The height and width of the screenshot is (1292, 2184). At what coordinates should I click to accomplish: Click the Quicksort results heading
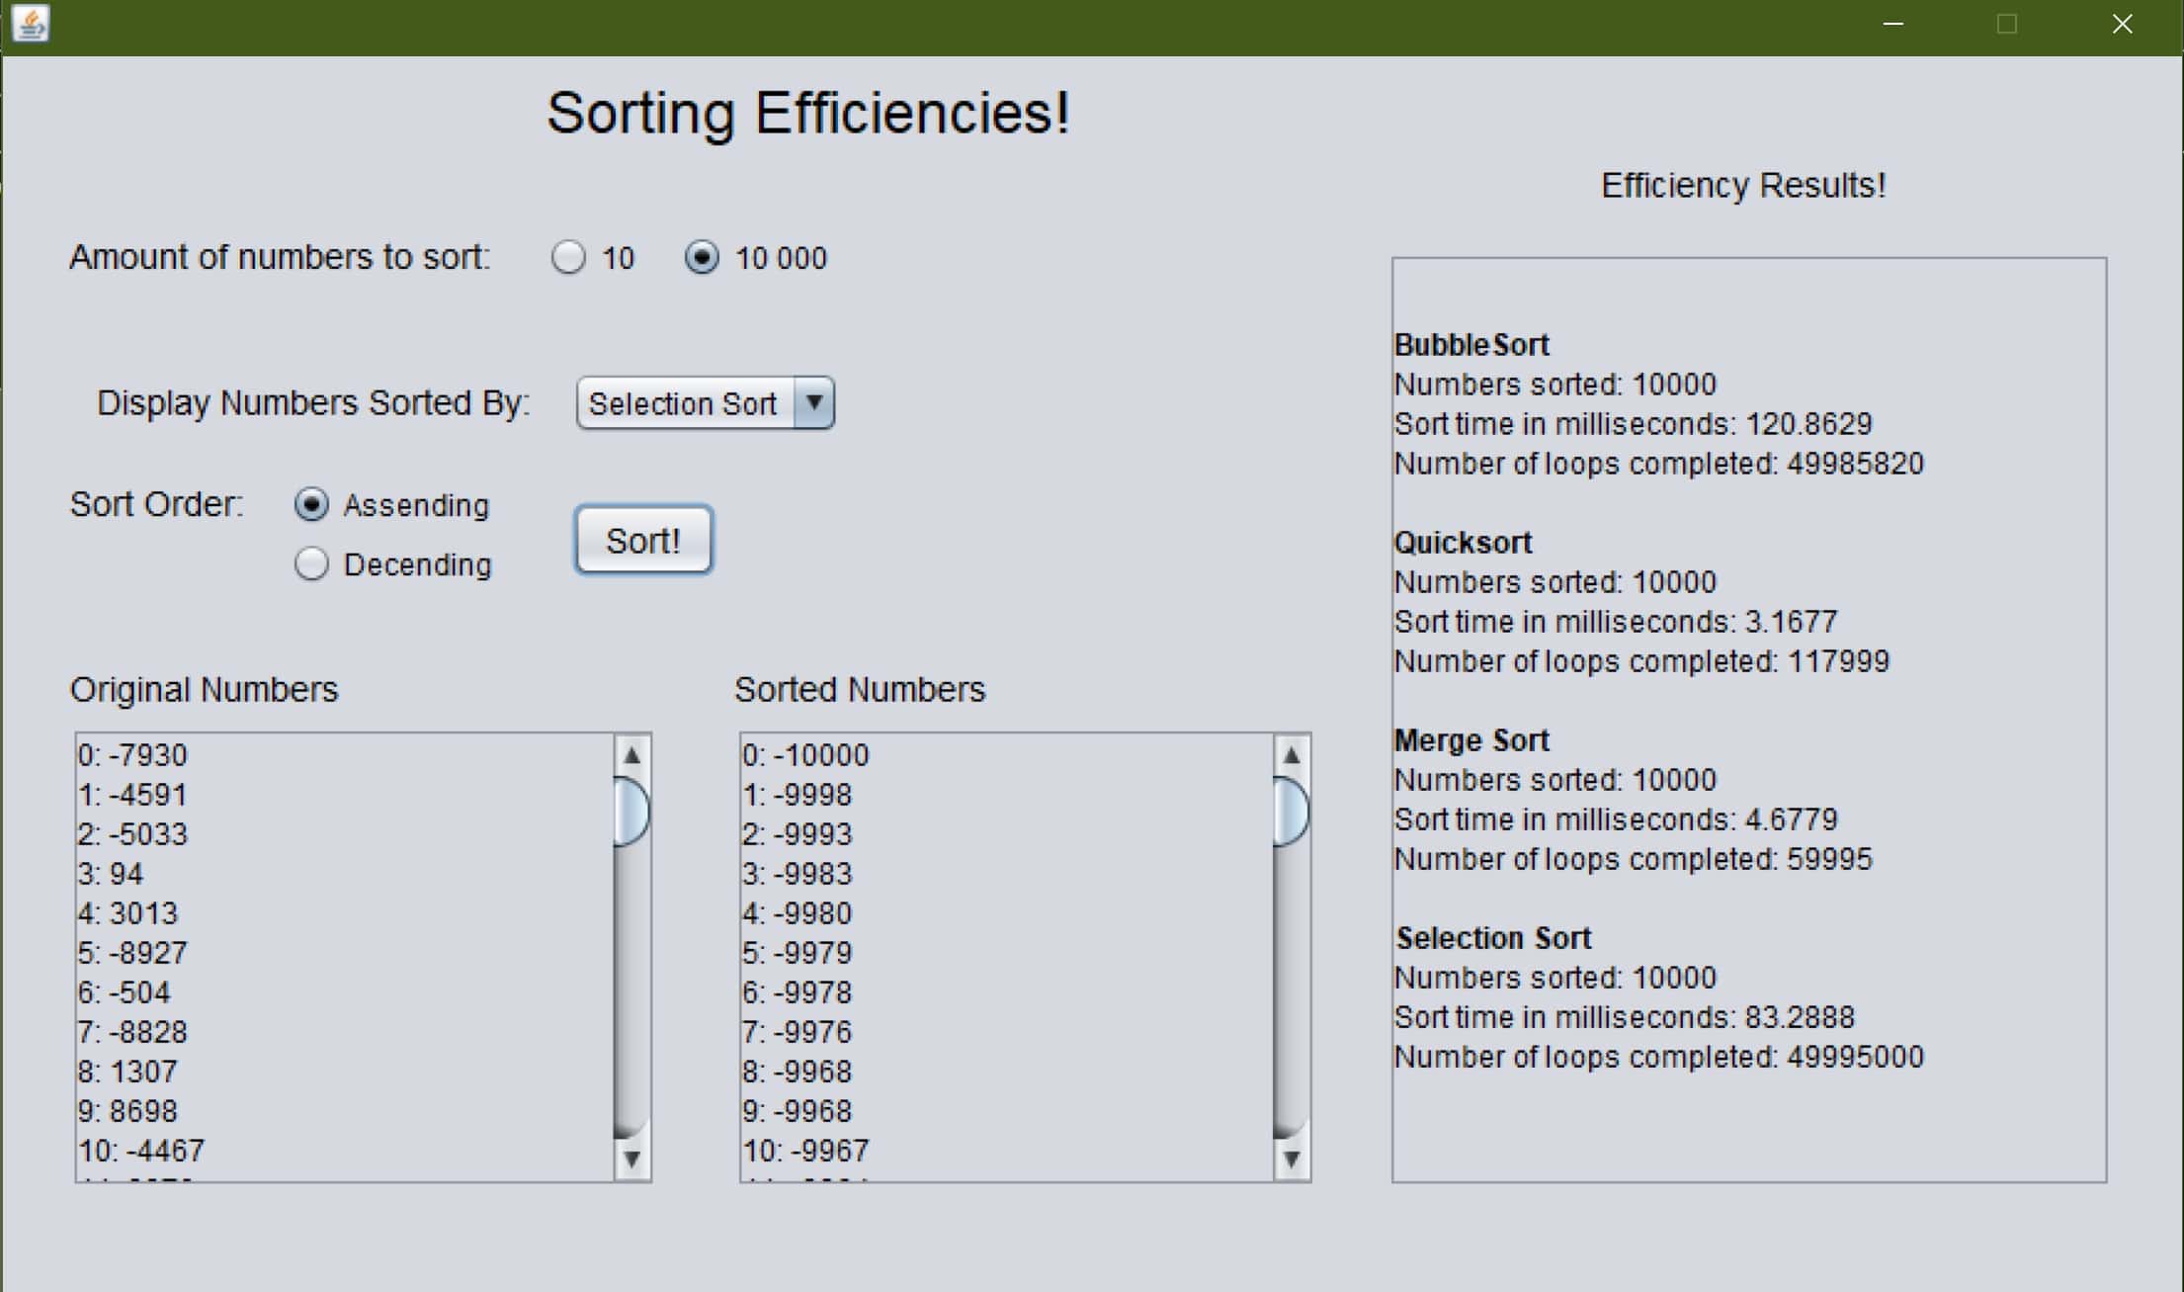click(1463, 543)
